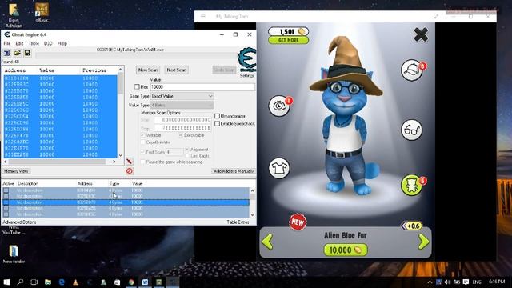This screenshot has width=512, height=288.
Task: Open File Explorer from the taskbar
Action: click(x=48, y=282)
